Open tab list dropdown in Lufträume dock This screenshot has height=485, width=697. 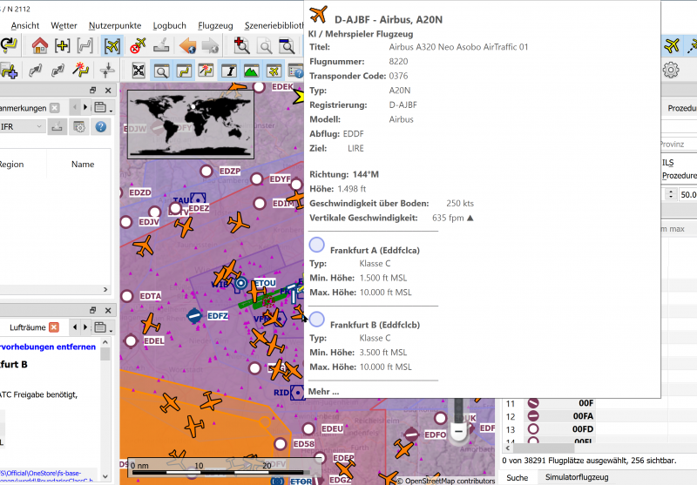[101, 327]
